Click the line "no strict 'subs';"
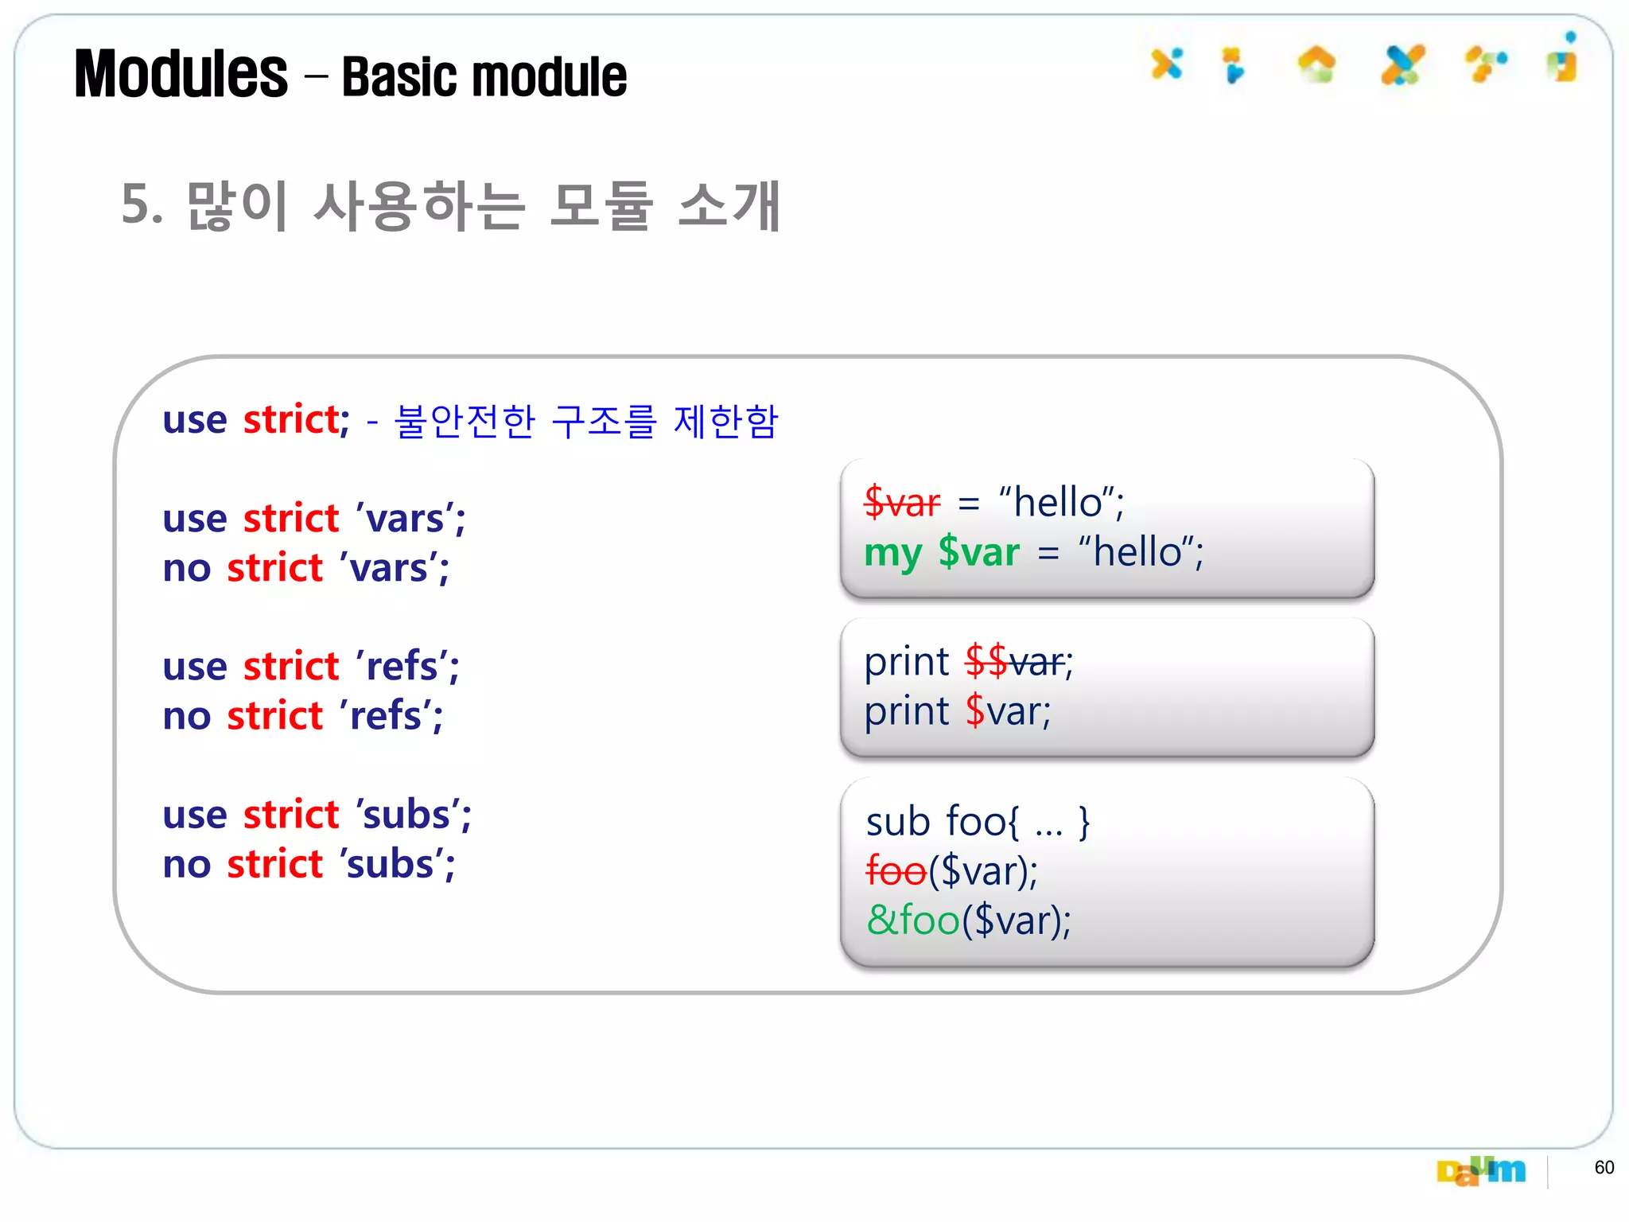Image resolution: width=1629 pixels, height=1222 pixels. coord(309,864)
